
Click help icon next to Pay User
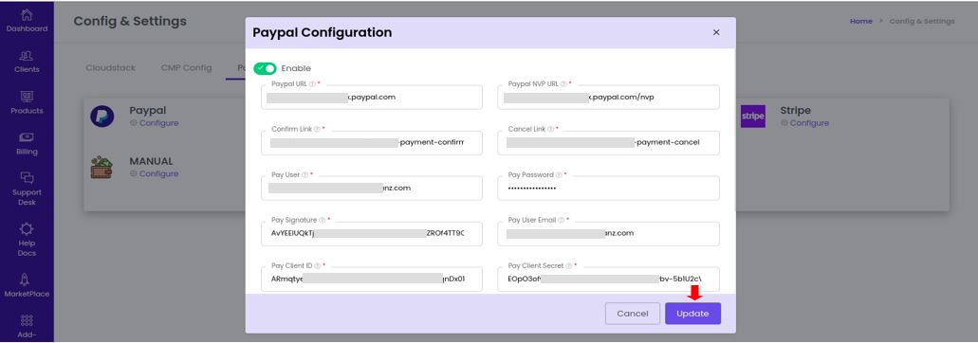[x=305, y=175]
